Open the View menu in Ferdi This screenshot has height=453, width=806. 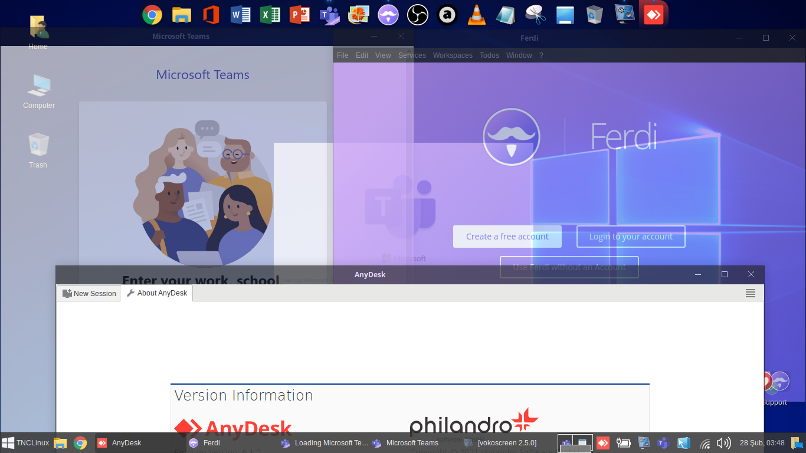pos(384,55)
